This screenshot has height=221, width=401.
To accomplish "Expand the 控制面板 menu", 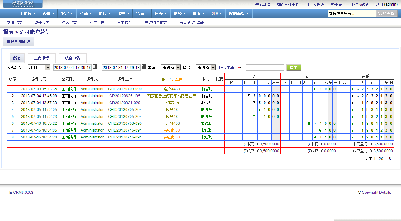I will (x=239, y=13).
